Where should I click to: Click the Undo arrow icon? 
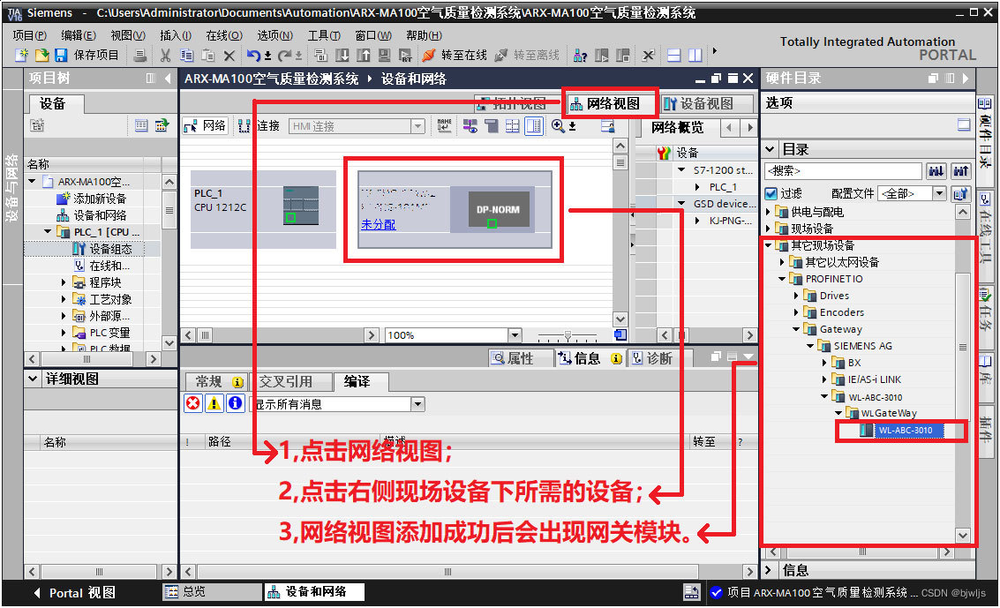click(253, 56)
